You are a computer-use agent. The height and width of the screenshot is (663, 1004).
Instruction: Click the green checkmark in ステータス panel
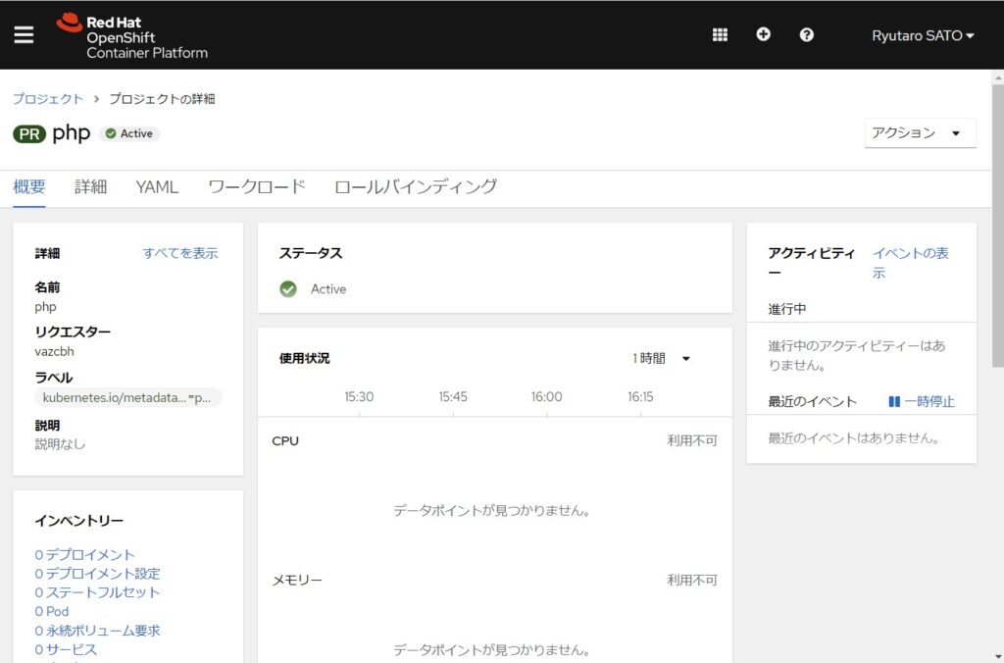[x=288, y=289]
